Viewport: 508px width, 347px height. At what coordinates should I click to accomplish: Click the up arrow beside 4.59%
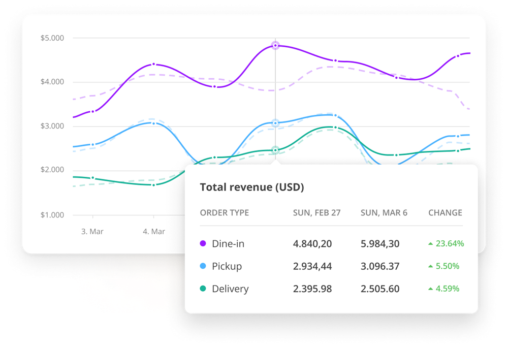tap(431, 289)
